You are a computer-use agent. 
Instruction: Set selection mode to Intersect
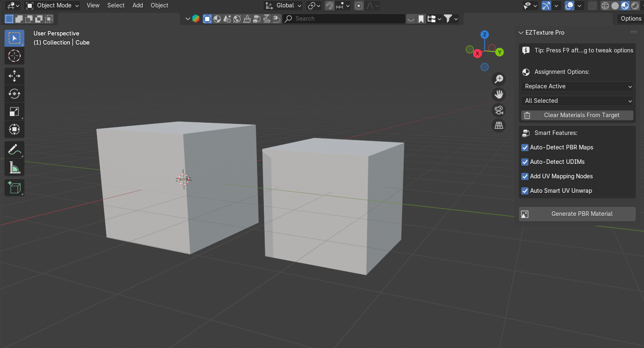pos(49,19)
